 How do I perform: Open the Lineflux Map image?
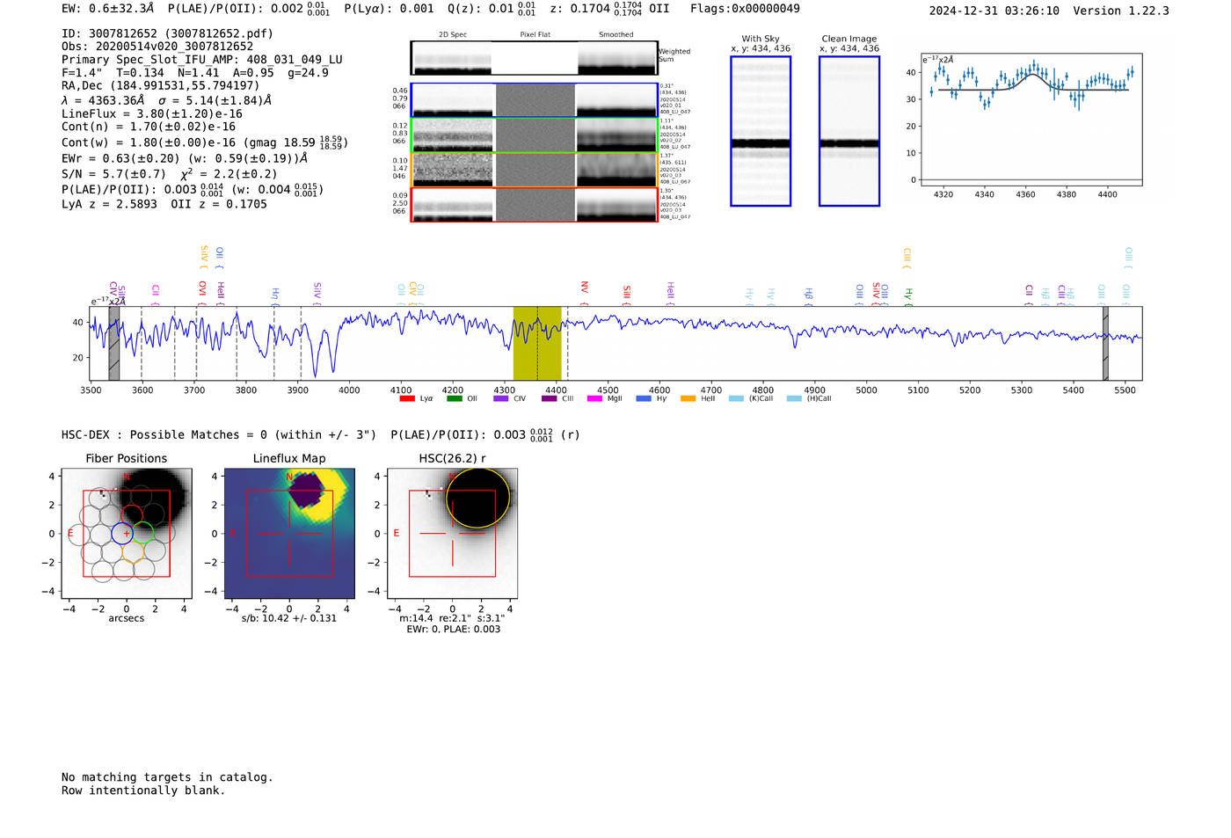click(289, 534)
